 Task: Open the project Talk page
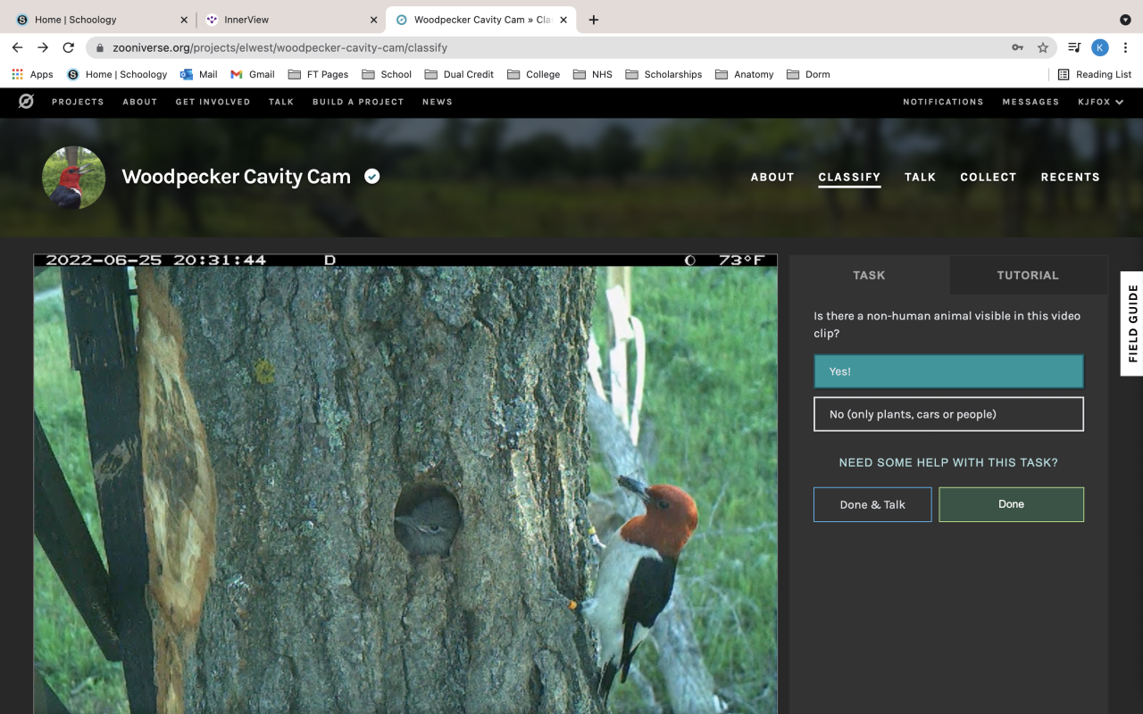click(920, 177)
